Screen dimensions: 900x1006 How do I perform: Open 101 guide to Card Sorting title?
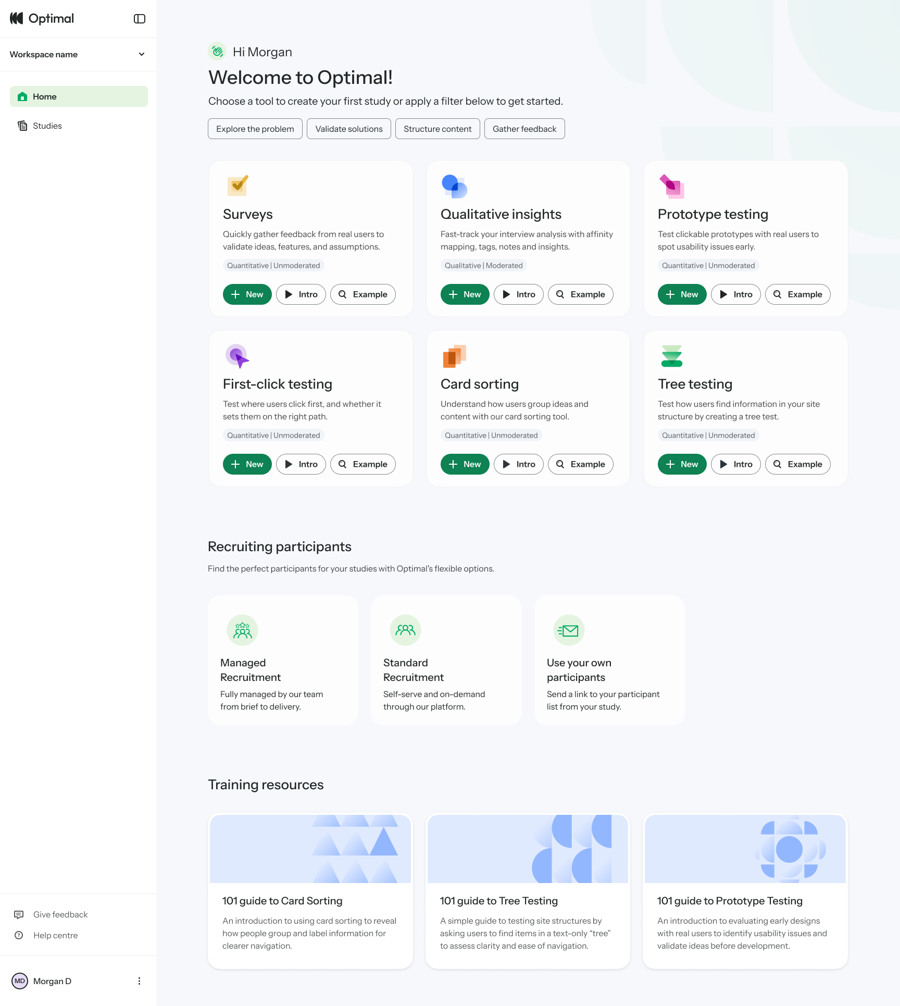point(282,901)
